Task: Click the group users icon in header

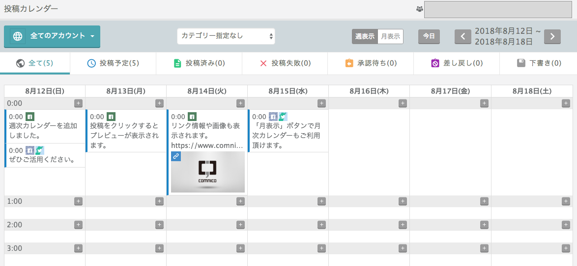Action: [420, 9]
